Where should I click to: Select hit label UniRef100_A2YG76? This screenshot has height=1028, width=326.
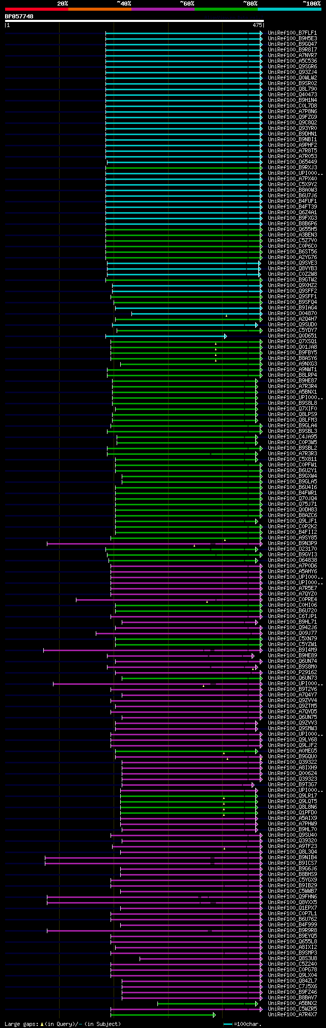tap(292, 257)
